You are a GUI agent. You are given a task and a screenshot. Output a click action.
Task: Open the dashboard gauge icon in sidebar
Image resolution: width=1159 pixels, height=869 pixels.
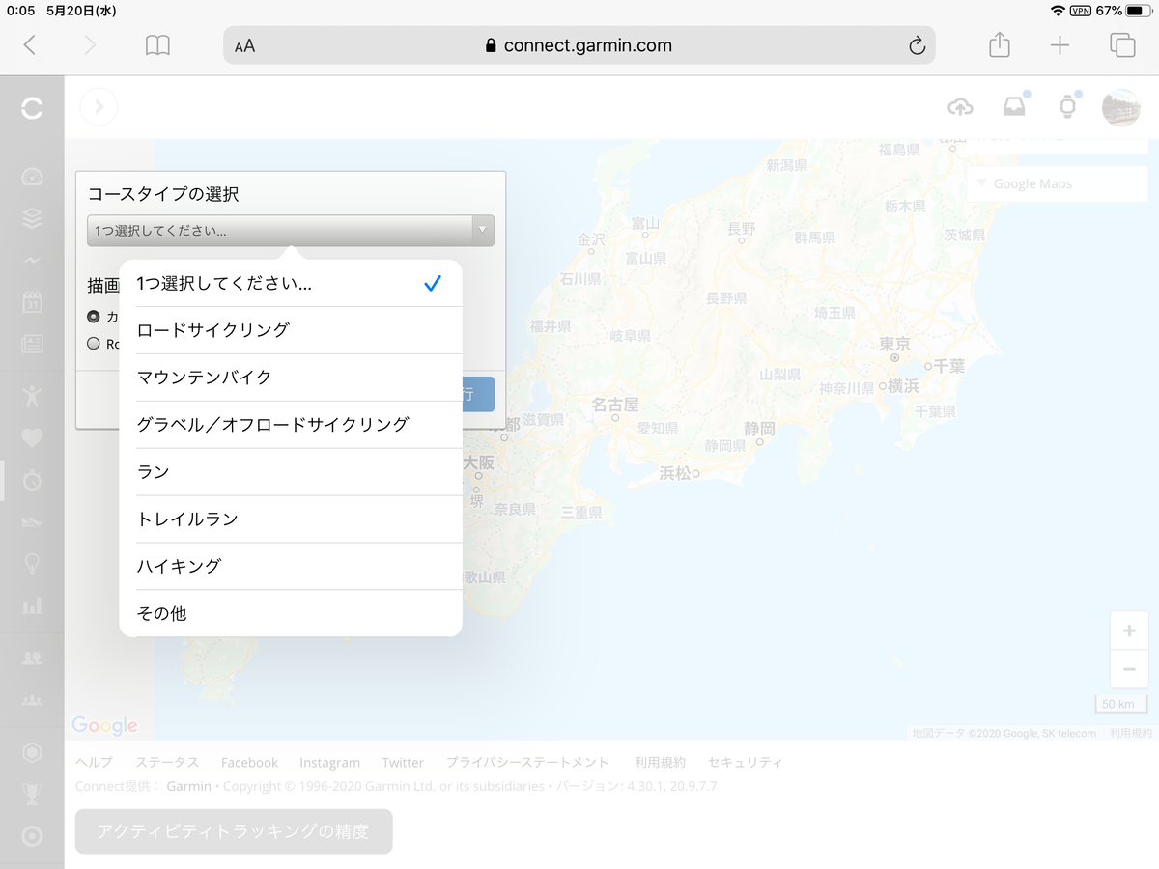pos(32,177)
